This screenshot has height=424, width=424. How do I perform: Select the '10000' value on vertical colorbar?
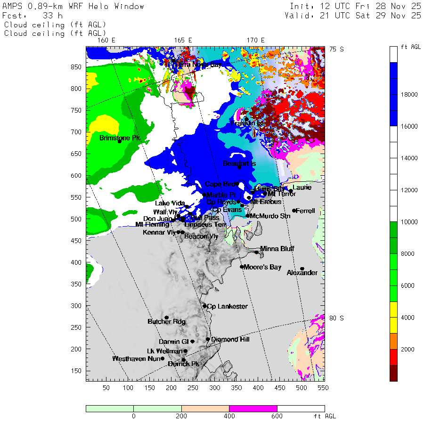[409, 222]
